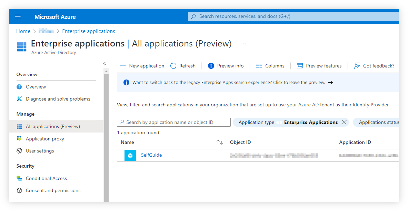This screenshot has height=211, width=408.
Task: Click the Overview info icon in sidebar
Action: tap(19, 87)
